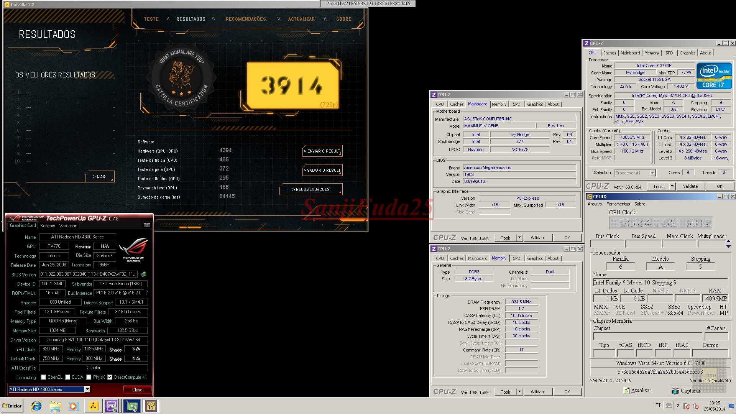Click the muted volume tray icon
The height and width of the screenshot is (414, 736).
[695, 406]
